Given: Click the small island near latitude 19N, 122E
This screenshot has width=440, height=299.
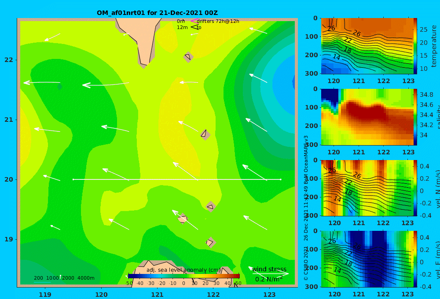Looking at the screenshot, I should pyautogui.click(x=210, y=242).
